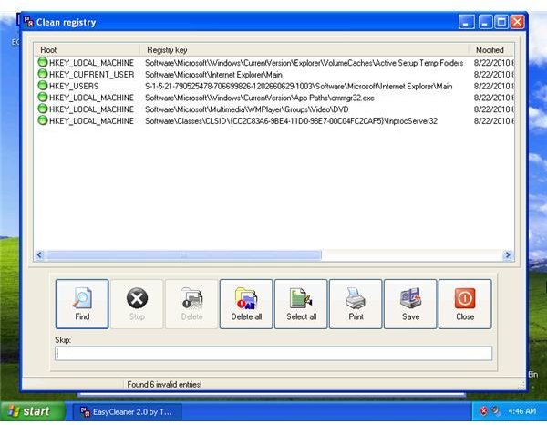Click the horizontal scrollbar thumb
This screenshot has width=547, height=425.
click(184, 255)
